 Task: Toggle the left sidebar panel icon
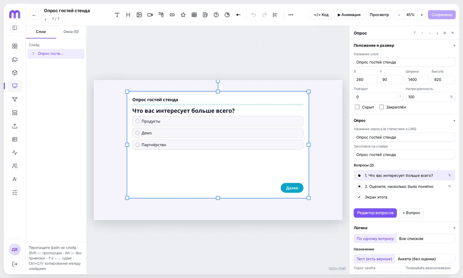(15, 28)
